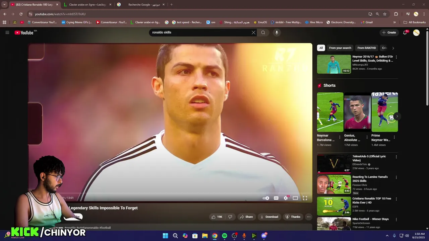This screenshot has width=429, height=241.
Task: Clear the 'ronaldo skills' search text
Action: [253, 32]
